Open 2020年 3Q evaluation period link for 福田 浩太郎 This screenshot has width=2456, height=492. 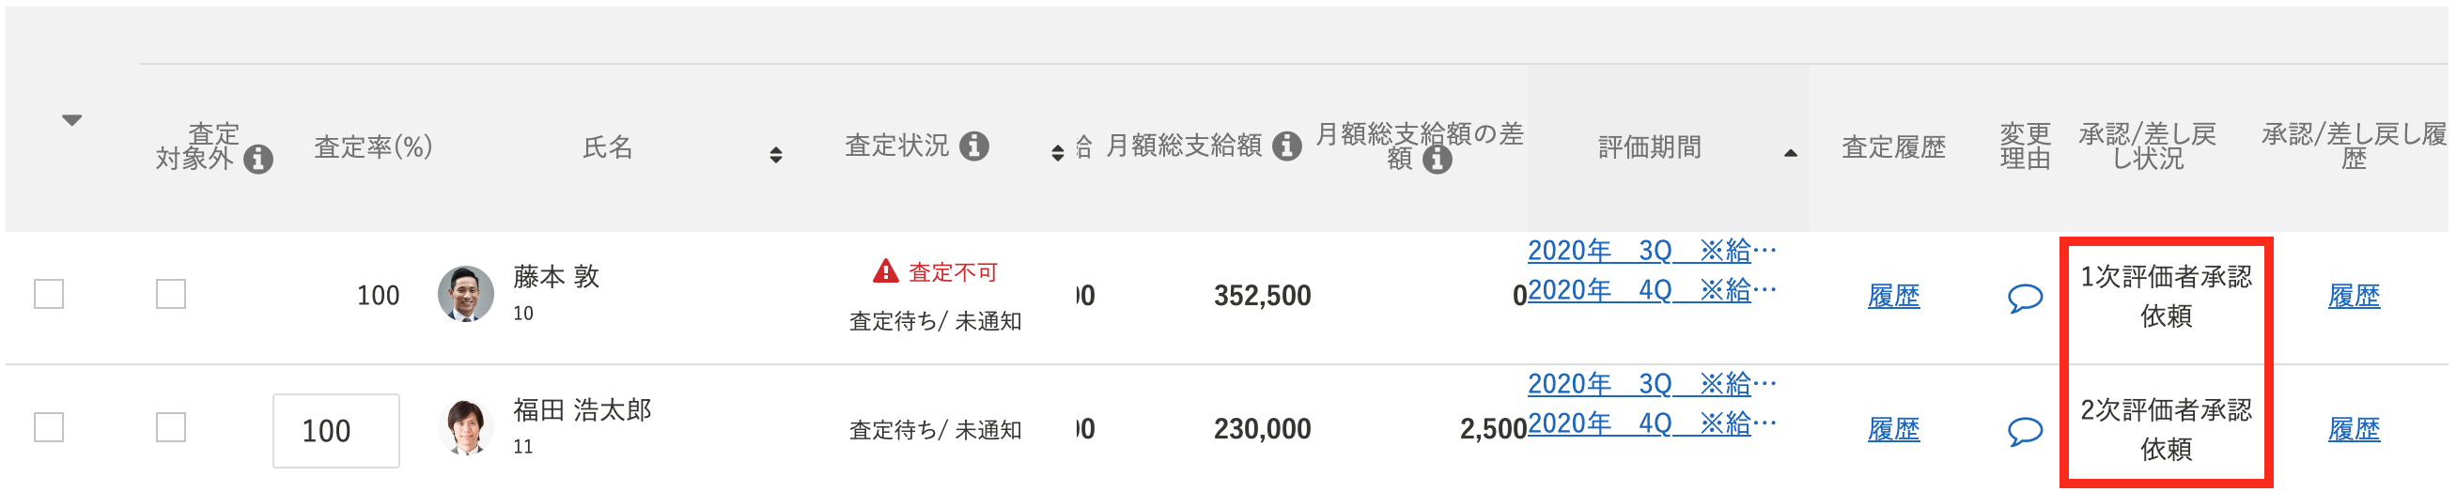tap(1652, 384)
